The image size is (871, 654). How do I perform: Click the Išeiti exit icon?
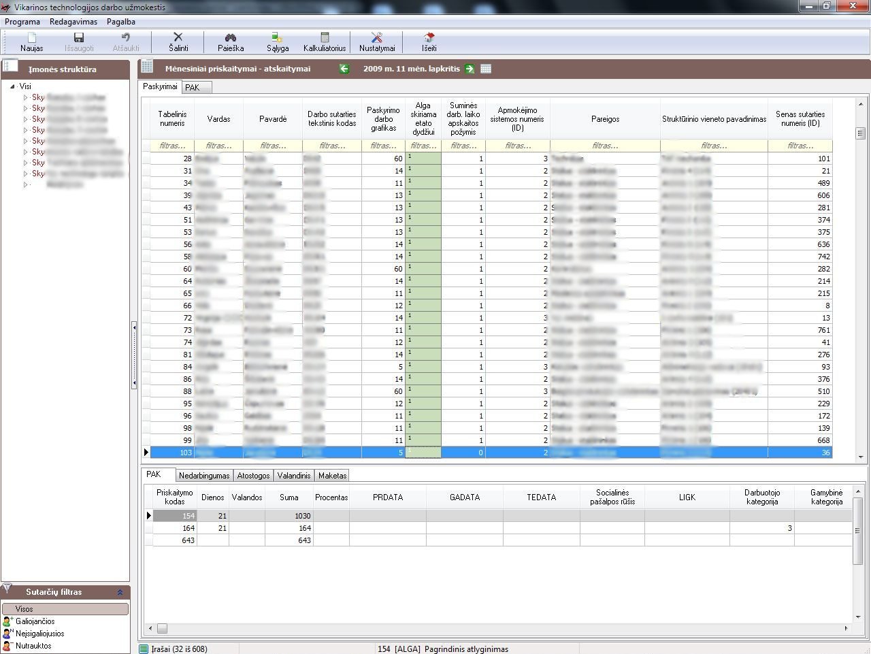click(429, 42)
